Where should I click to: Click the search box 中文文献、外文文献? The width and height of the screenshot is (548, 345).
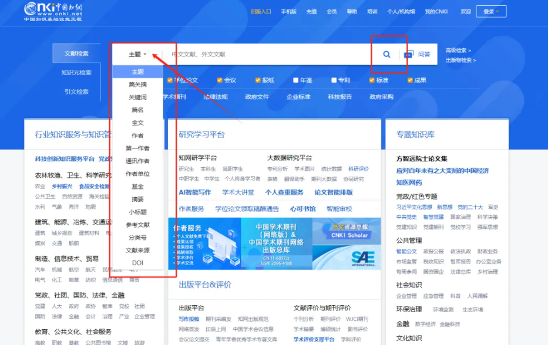pyautogui.click(x=269, y=54)
